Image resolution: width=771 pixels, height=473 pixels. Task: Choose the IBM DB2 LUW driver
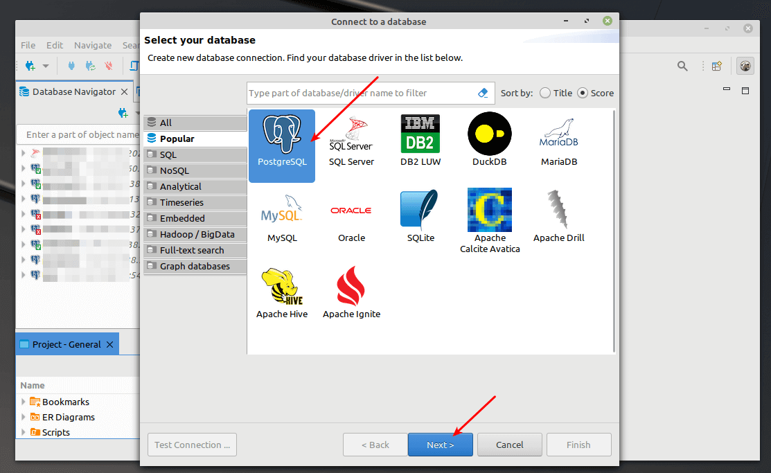point(420,139)
